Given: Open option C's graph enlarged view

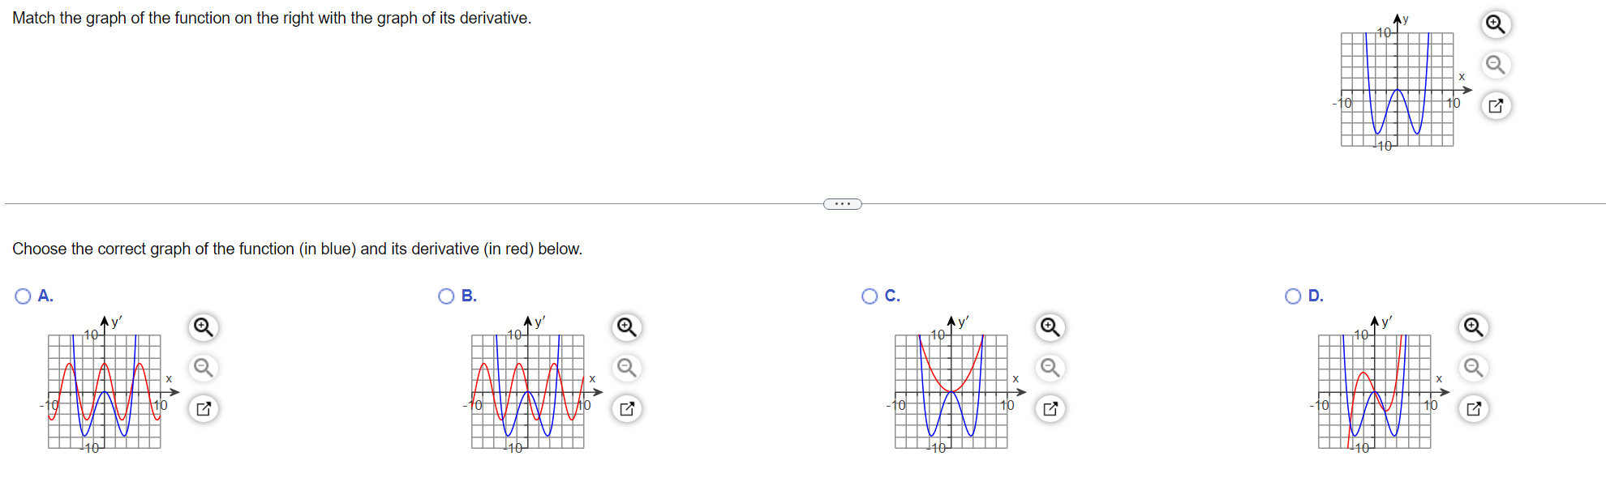Looking at the screenshot, I should [x=1050, y=408].
